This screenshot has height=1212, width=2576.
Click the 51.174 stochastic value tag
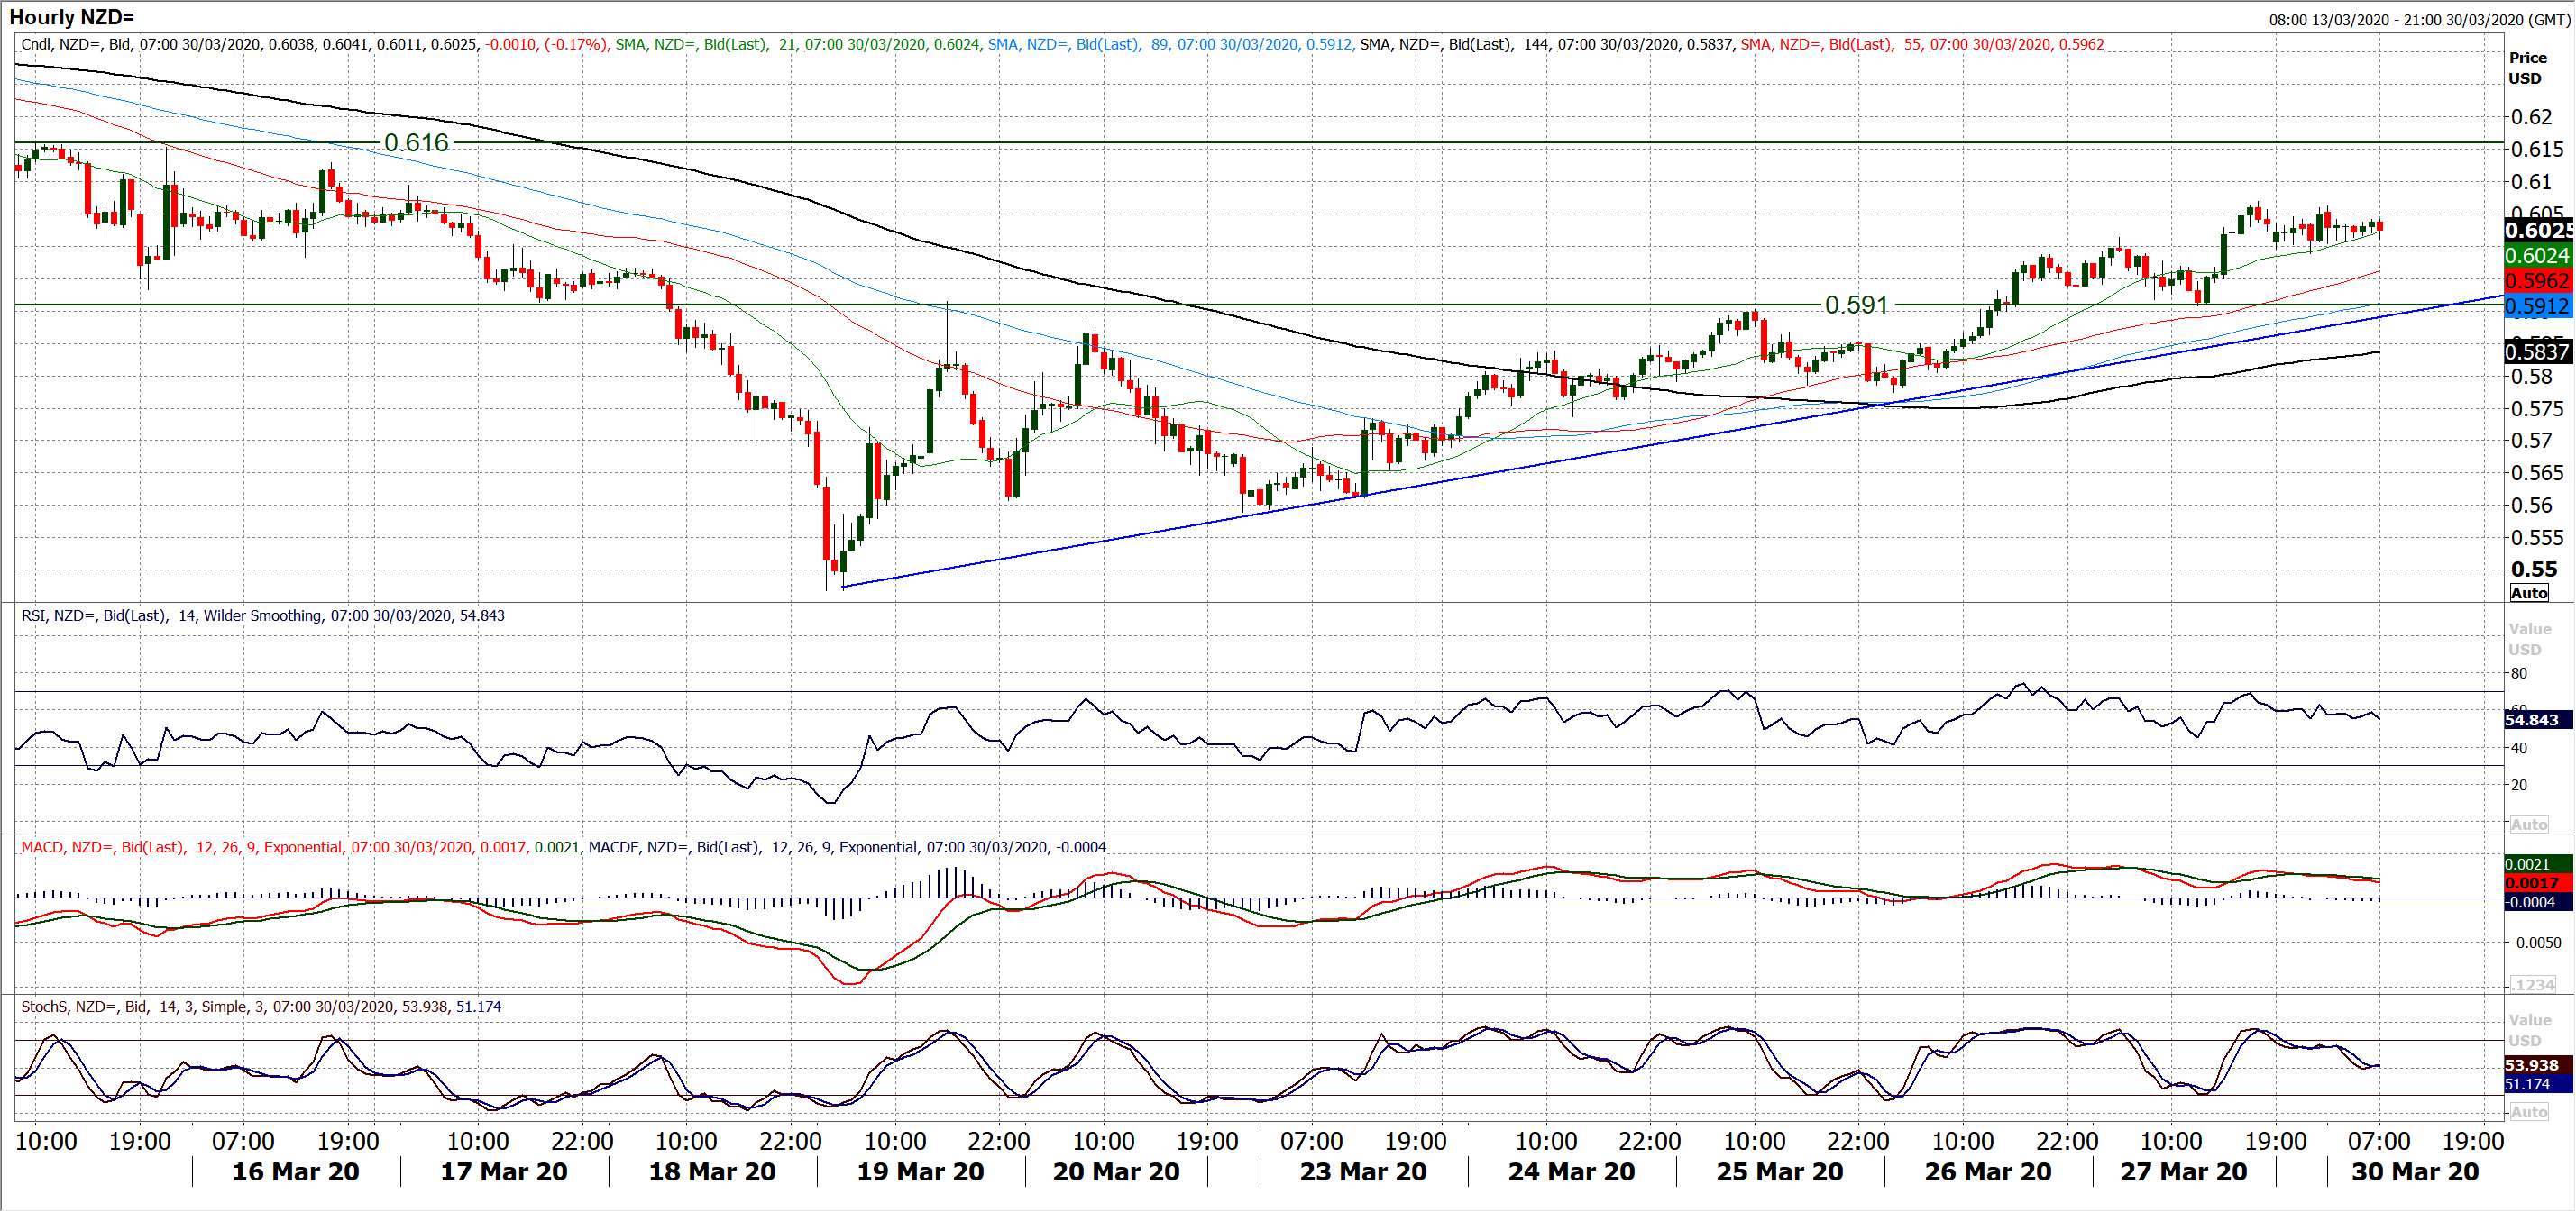coord(2537,1084)
